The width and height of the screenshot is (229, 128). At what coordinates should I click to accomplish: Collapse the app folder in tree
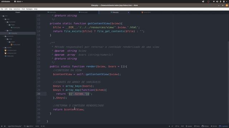click(3, 19)
